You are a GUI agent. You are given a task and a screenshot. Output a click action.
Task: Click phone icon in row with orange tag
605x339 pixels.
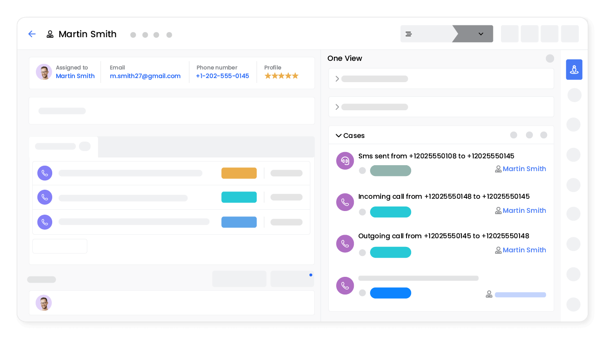pos(45,173)
